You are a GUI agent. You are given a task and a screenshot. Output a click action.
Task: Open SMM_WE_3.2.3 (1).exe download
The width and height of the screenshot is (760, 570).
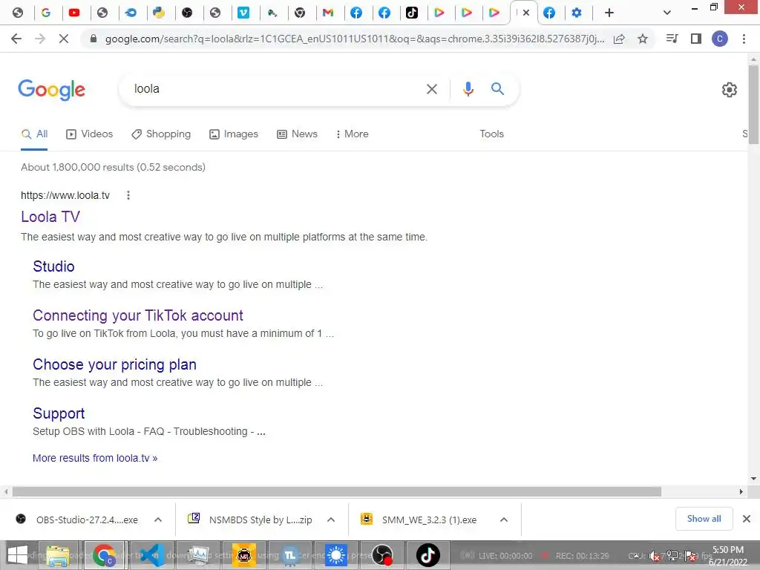coord(420,520)
